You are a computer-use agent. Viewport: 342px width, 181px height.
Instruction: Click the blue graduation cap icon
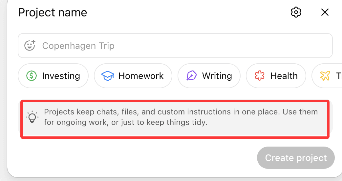(107, 76)
